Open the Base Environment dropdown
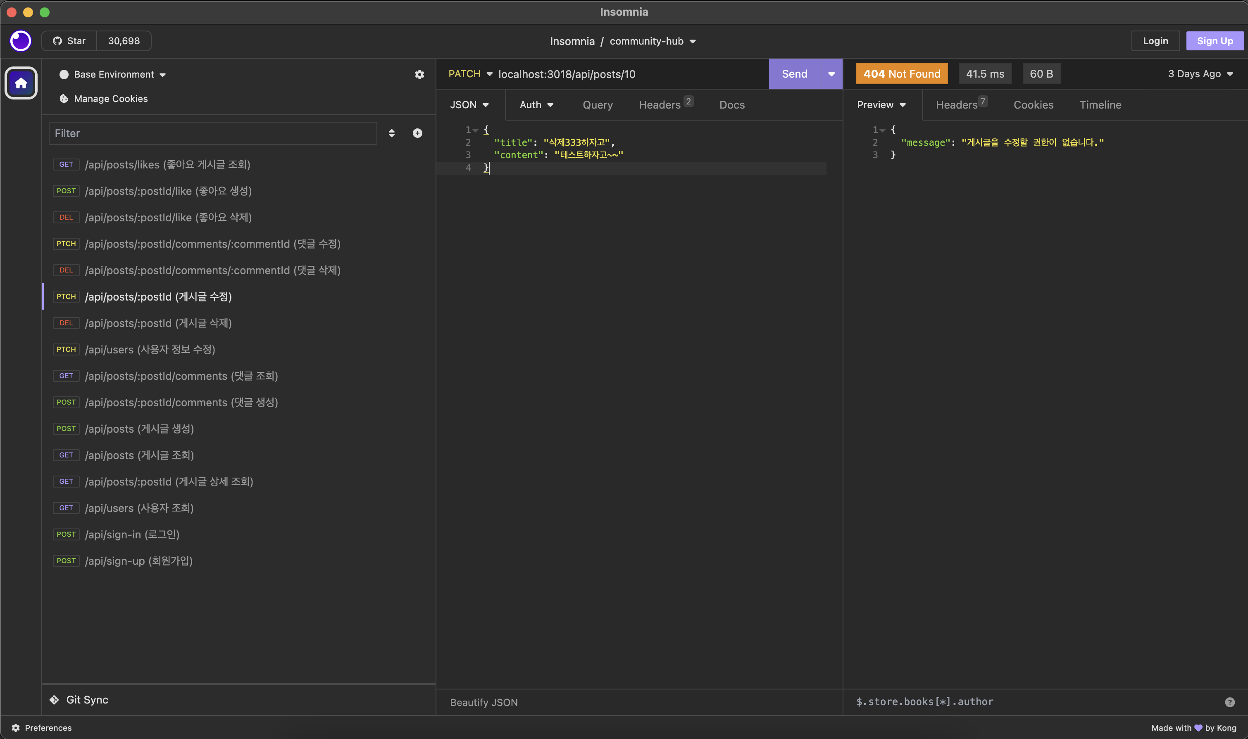 [113, 75]
